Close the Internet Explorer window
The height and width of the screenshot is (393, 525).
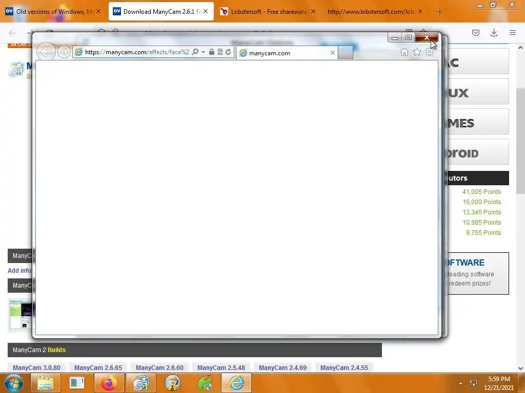(427, 37)
